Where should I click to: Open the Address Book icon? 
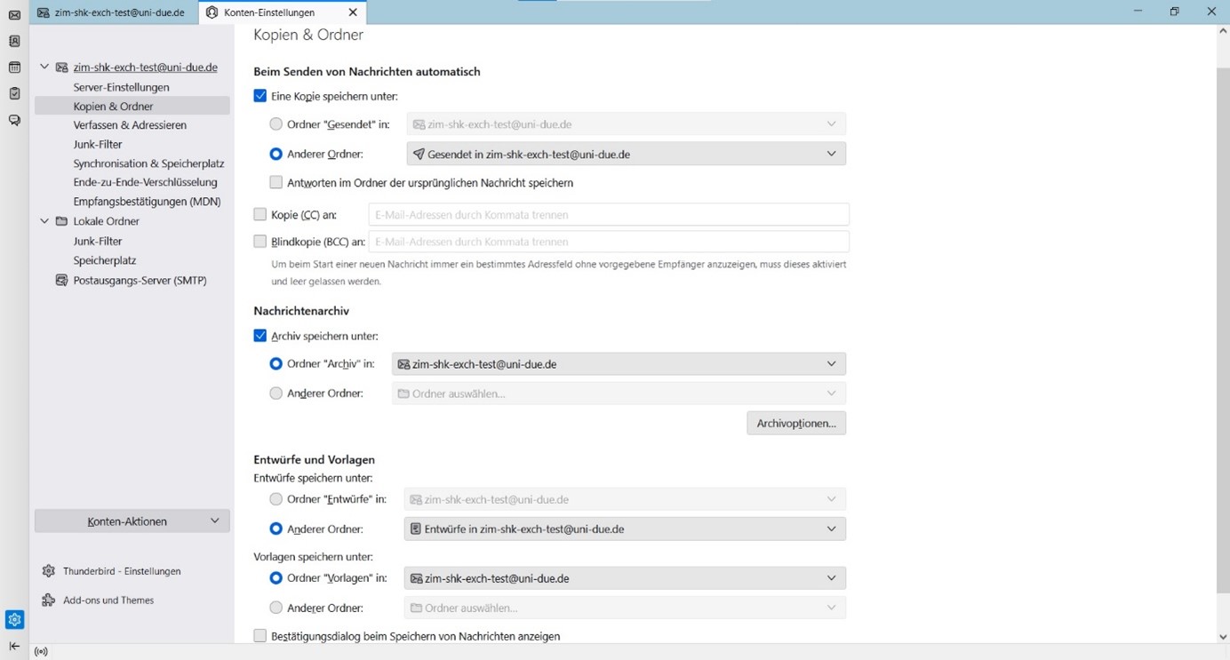point(14,41)
